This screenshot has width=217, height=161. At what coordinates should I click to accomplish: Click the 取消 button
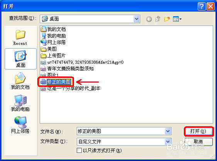198,142
